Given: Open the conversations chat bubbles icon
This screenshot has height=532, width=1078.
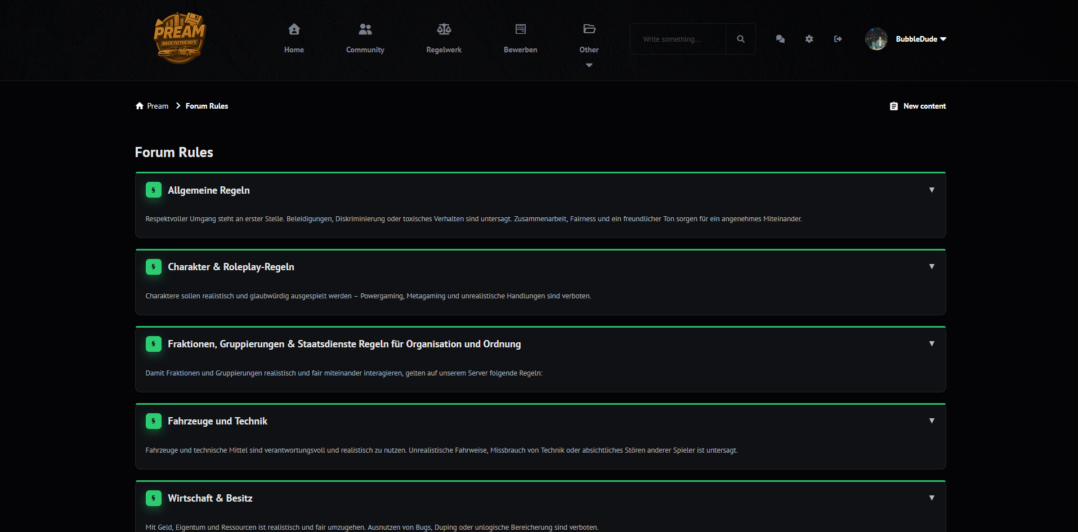Looking at the screenshot, I should pos(780,39).
